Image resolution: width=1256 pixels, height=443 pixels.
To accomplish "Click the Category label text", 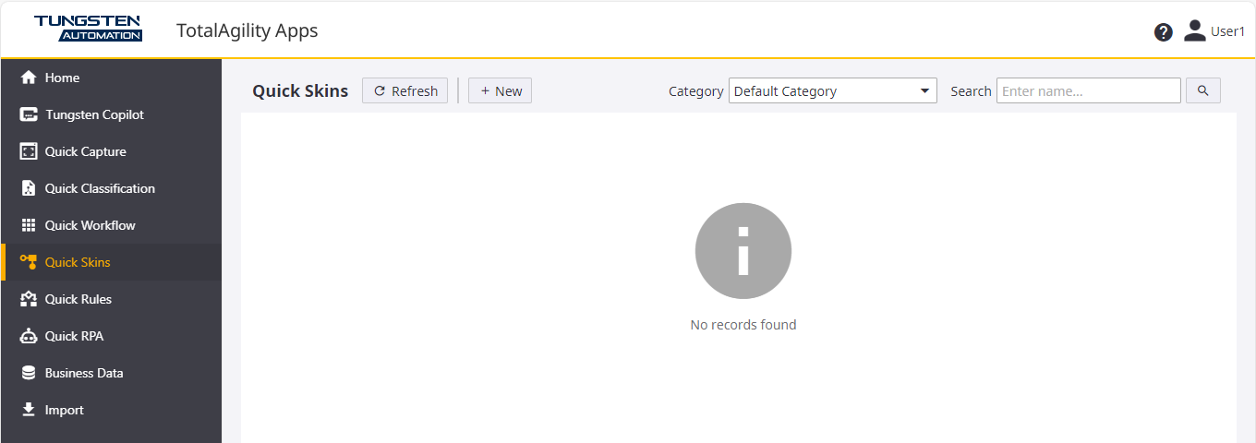I will pos(696,91).
